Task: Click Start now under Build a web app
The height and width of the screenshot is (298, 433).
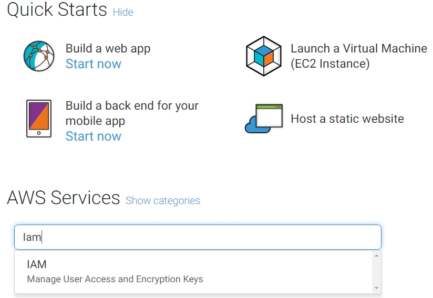Action: (94, 64)
